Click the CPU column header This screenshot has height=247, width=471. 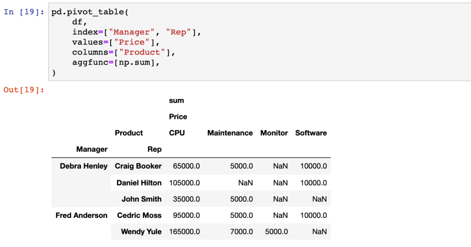[177, 133]
